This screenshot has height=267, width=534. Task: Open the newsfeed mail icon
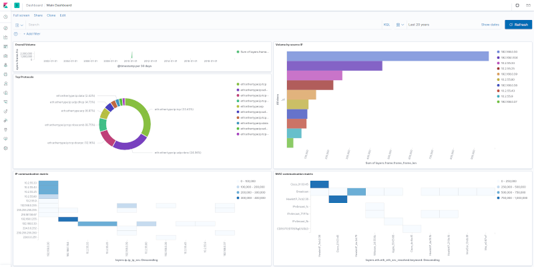528,5
